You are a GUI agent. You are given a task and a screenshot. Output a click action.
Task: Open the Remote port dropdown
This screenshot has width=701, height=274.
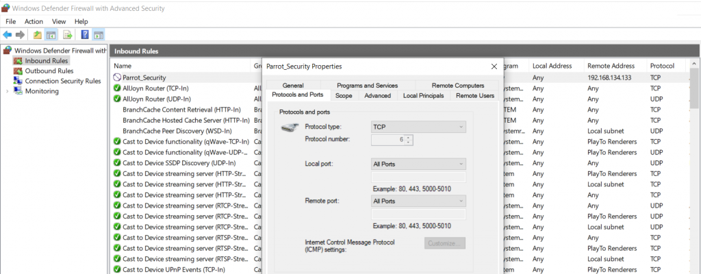point(418,201)
